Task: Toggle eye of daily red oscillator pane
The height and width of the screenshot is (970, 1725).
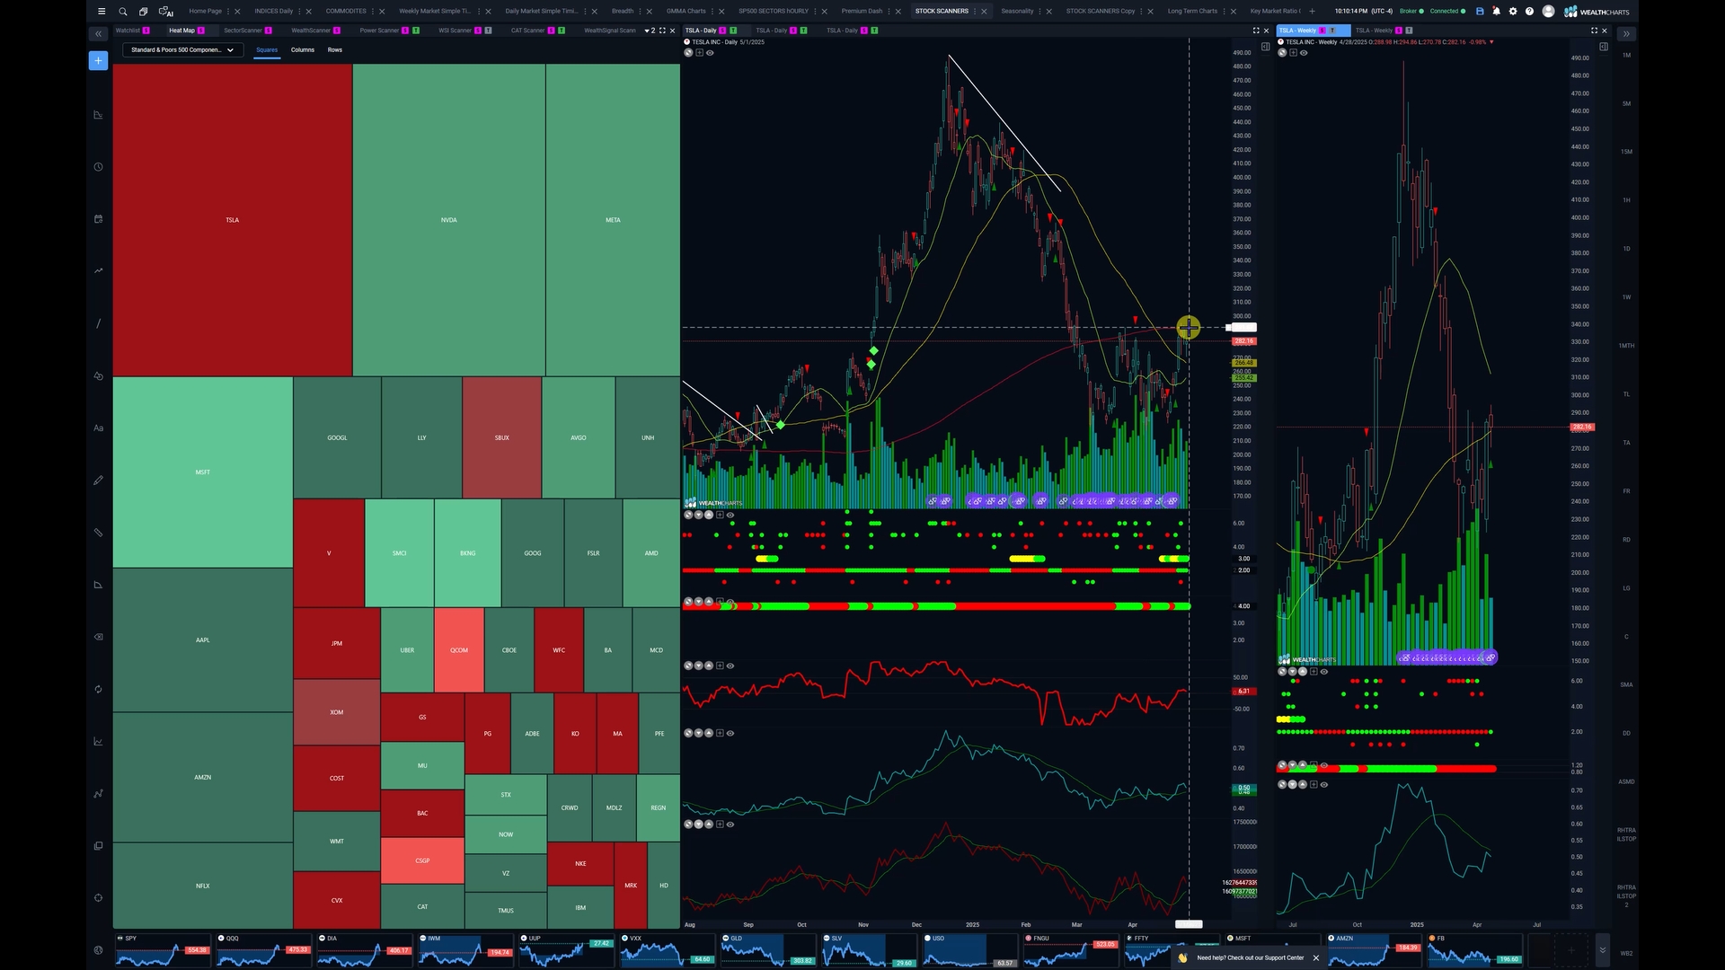Action: point(730,666)
